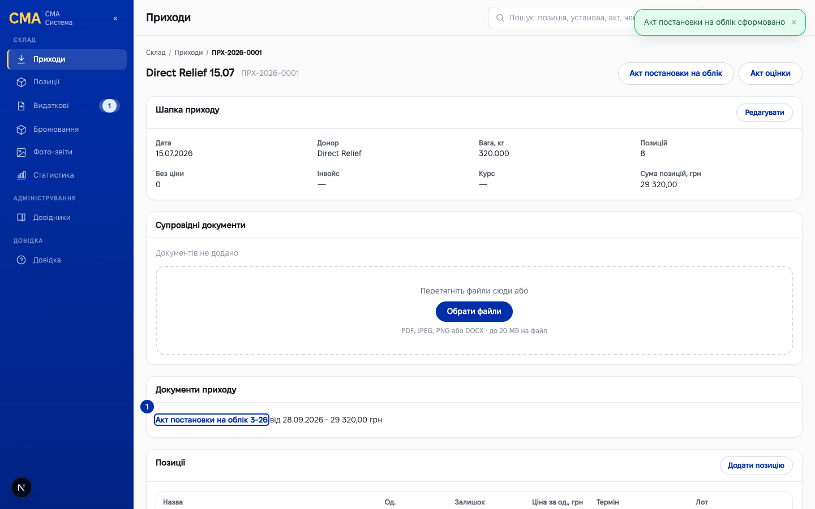Open link Акт постановки на облік 3-26

coord(212,420)
